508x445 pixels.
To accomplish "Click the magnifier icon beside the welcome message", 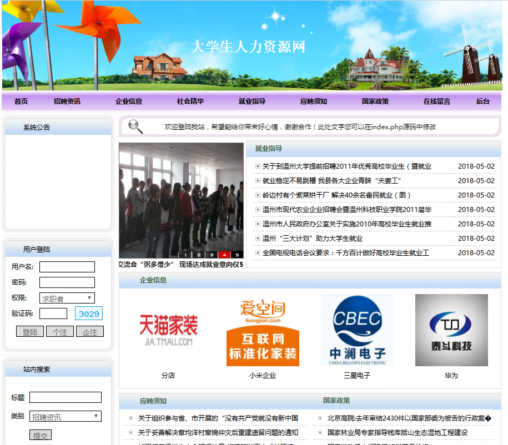I will [x=135, y=127].
